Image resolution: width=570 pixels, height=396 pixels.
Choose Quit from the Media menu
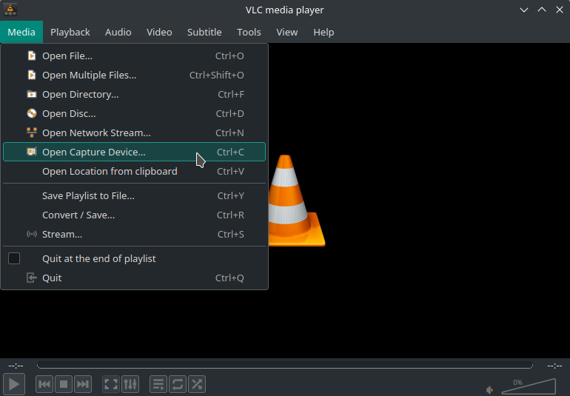[x=135, y=278]
